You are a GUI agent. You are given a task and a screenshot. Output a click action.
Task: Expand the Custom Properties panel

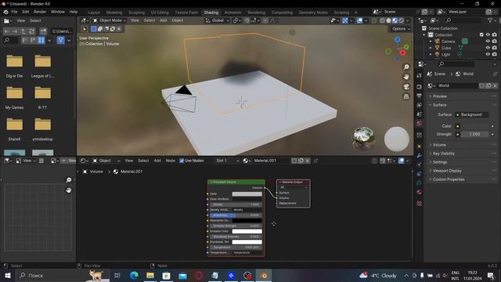point(449,179)
